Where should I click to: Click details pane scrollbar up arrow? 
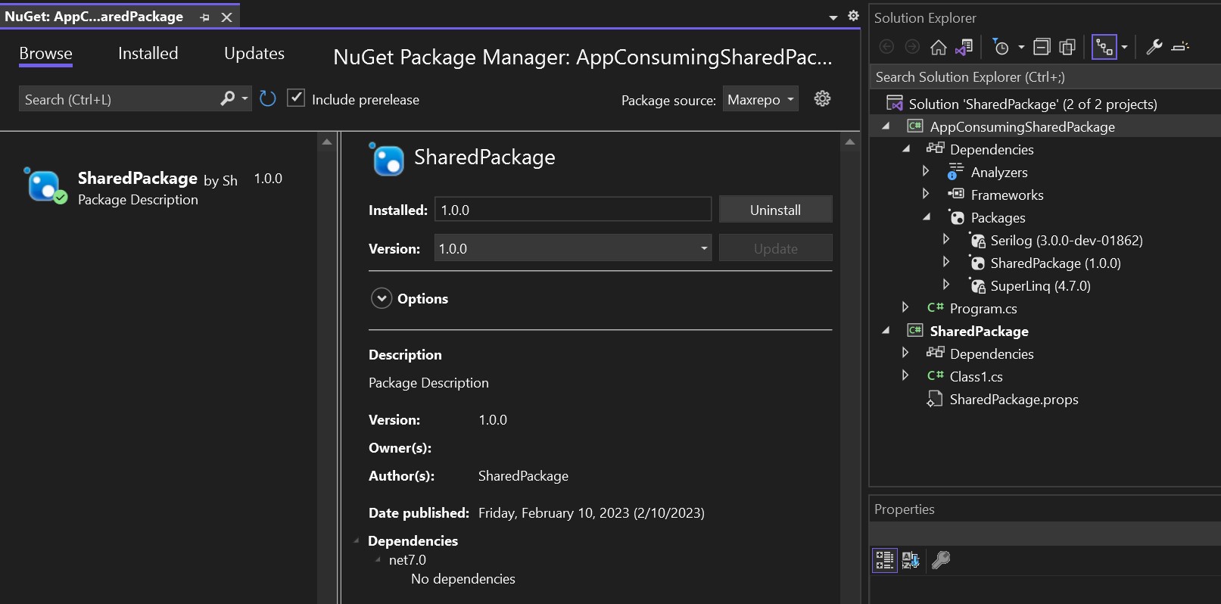point(849,142)
